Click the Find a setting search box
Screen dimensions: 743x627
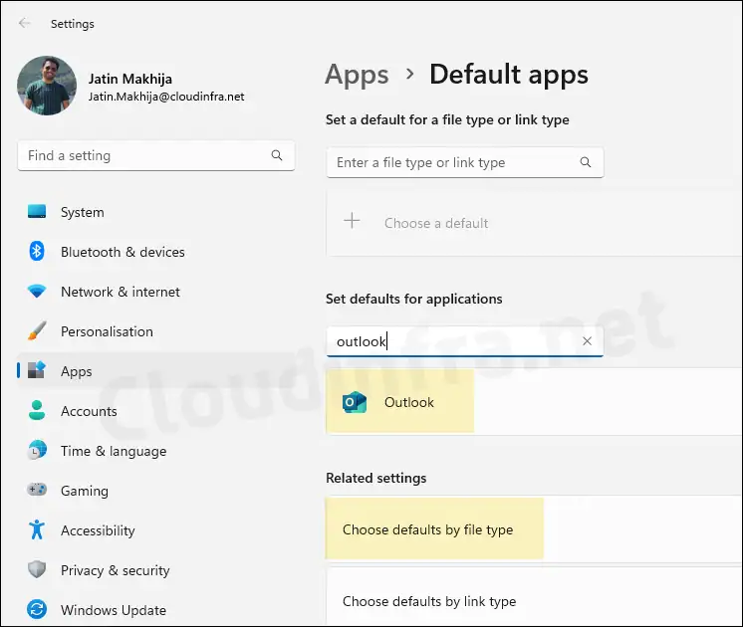(x=156, y=155)
